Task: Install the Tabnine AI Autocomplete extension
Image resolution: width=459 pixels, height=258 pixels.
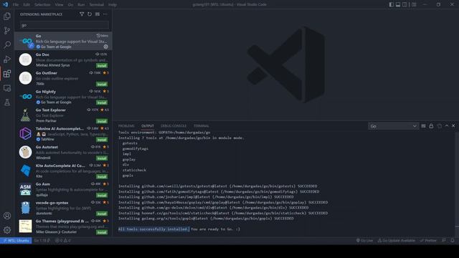Action: 102,140
